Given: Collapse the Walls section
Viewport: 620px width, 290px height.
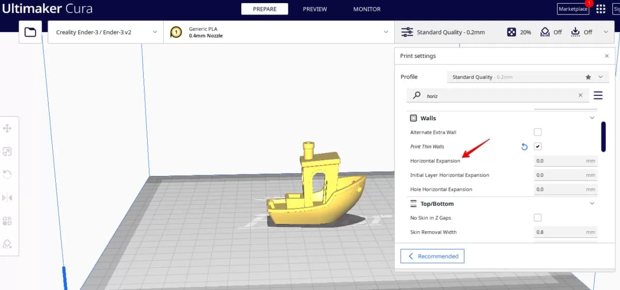Looking at the screenshot, I should 592,118.
